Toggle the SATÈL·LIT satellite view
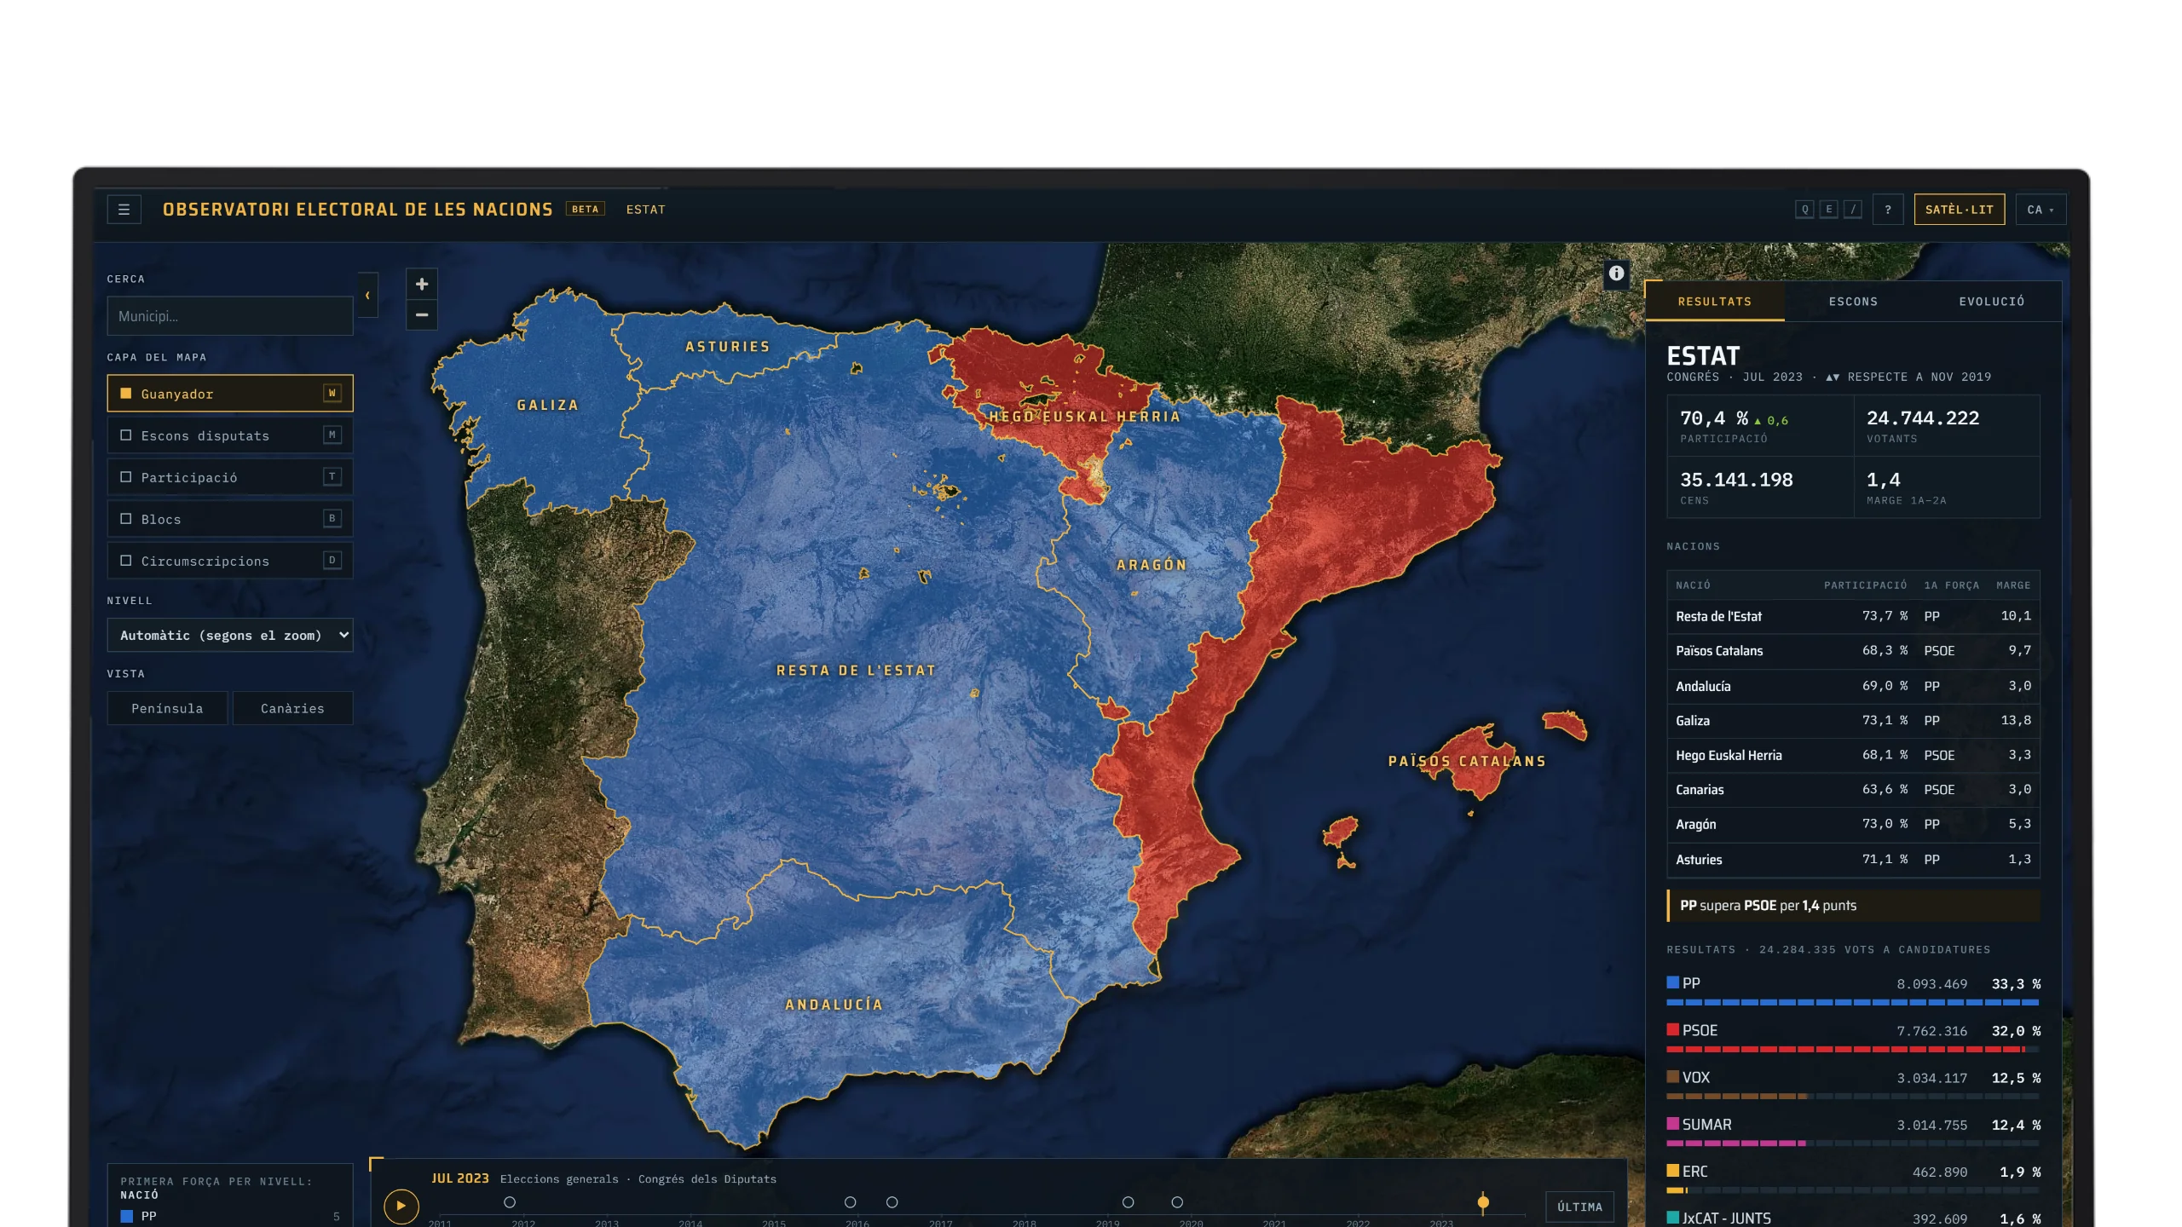 [1959, 210]
